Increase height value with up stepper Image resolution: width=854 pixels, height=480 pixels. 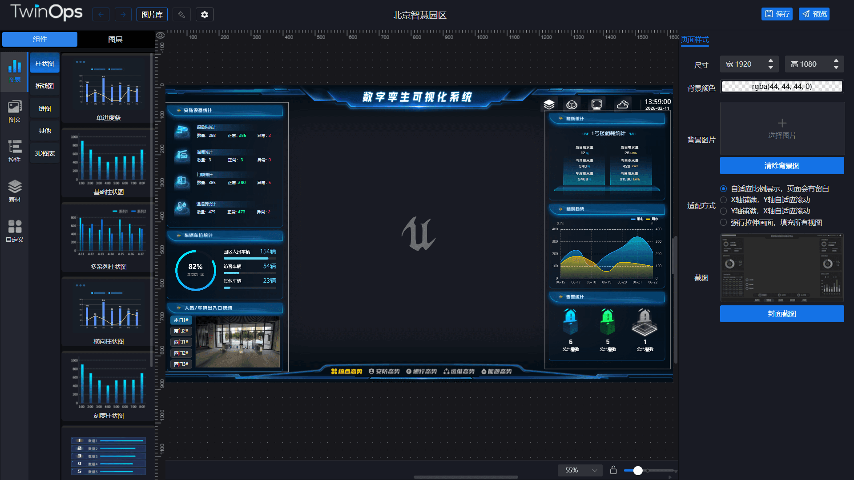click(836, 60)
